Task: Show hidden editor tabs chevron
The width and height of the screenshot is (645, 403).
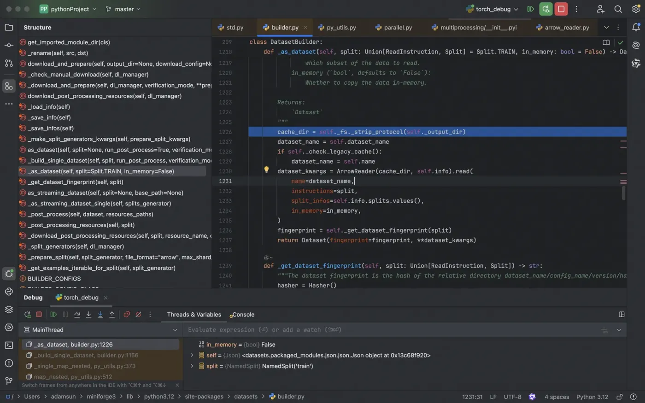Action: pos(606,28)
